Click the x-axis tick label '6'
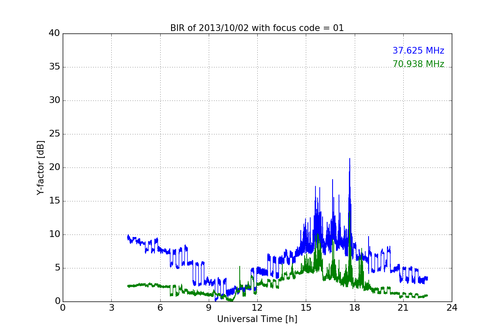The height and width of the screenshot is (335, 502). (160, 308)
